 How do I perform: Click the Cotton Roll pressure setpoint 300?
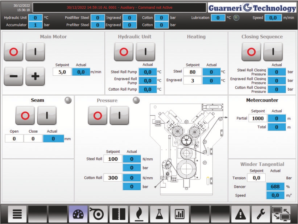[x=113, y=178]
